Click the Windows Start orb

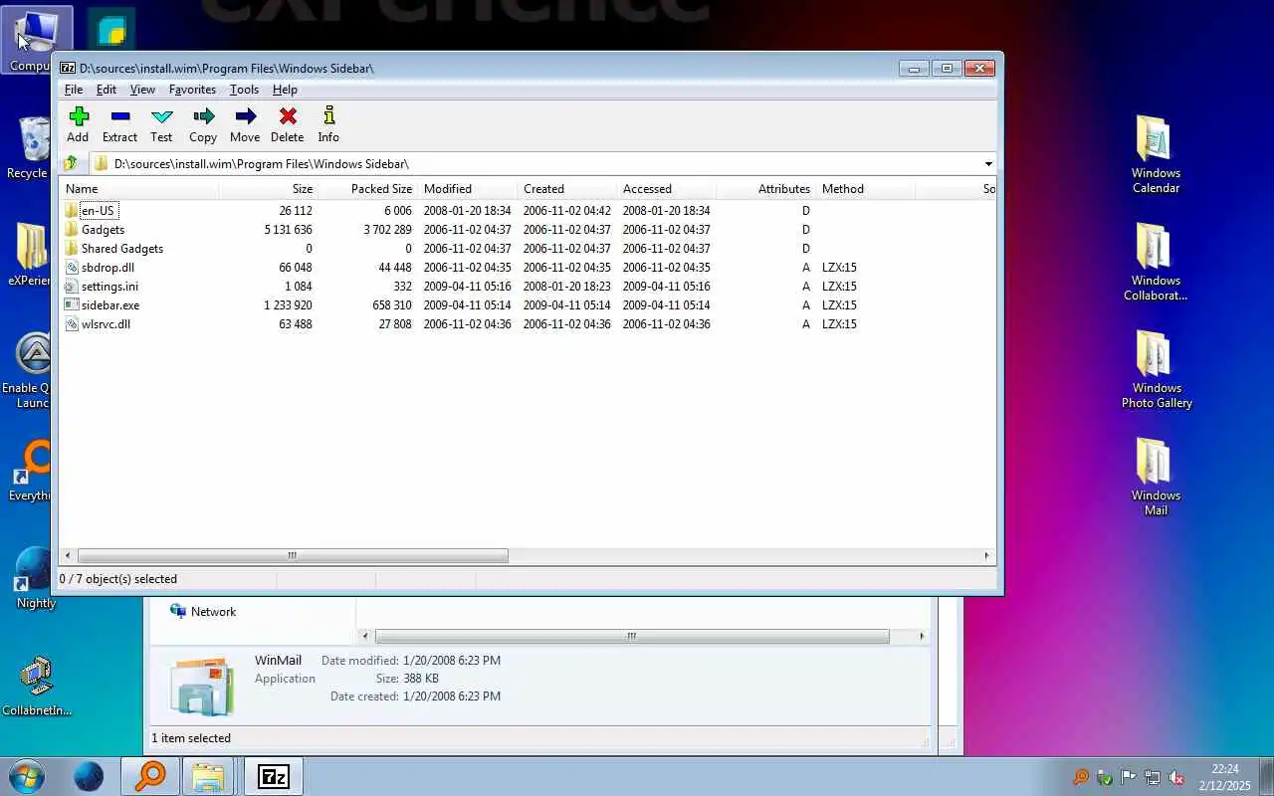[x=27, y=776]
